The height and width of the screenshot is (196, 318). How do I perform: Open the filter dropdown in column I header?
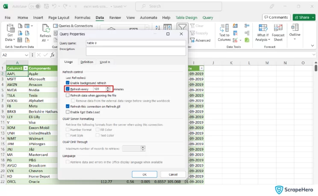(x=201, y=68)
